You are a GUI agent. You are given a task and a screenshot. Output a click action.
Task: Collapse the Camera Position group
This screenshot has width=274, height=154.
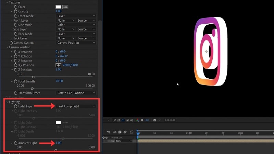pyautogui.click(x=7, y=47)
